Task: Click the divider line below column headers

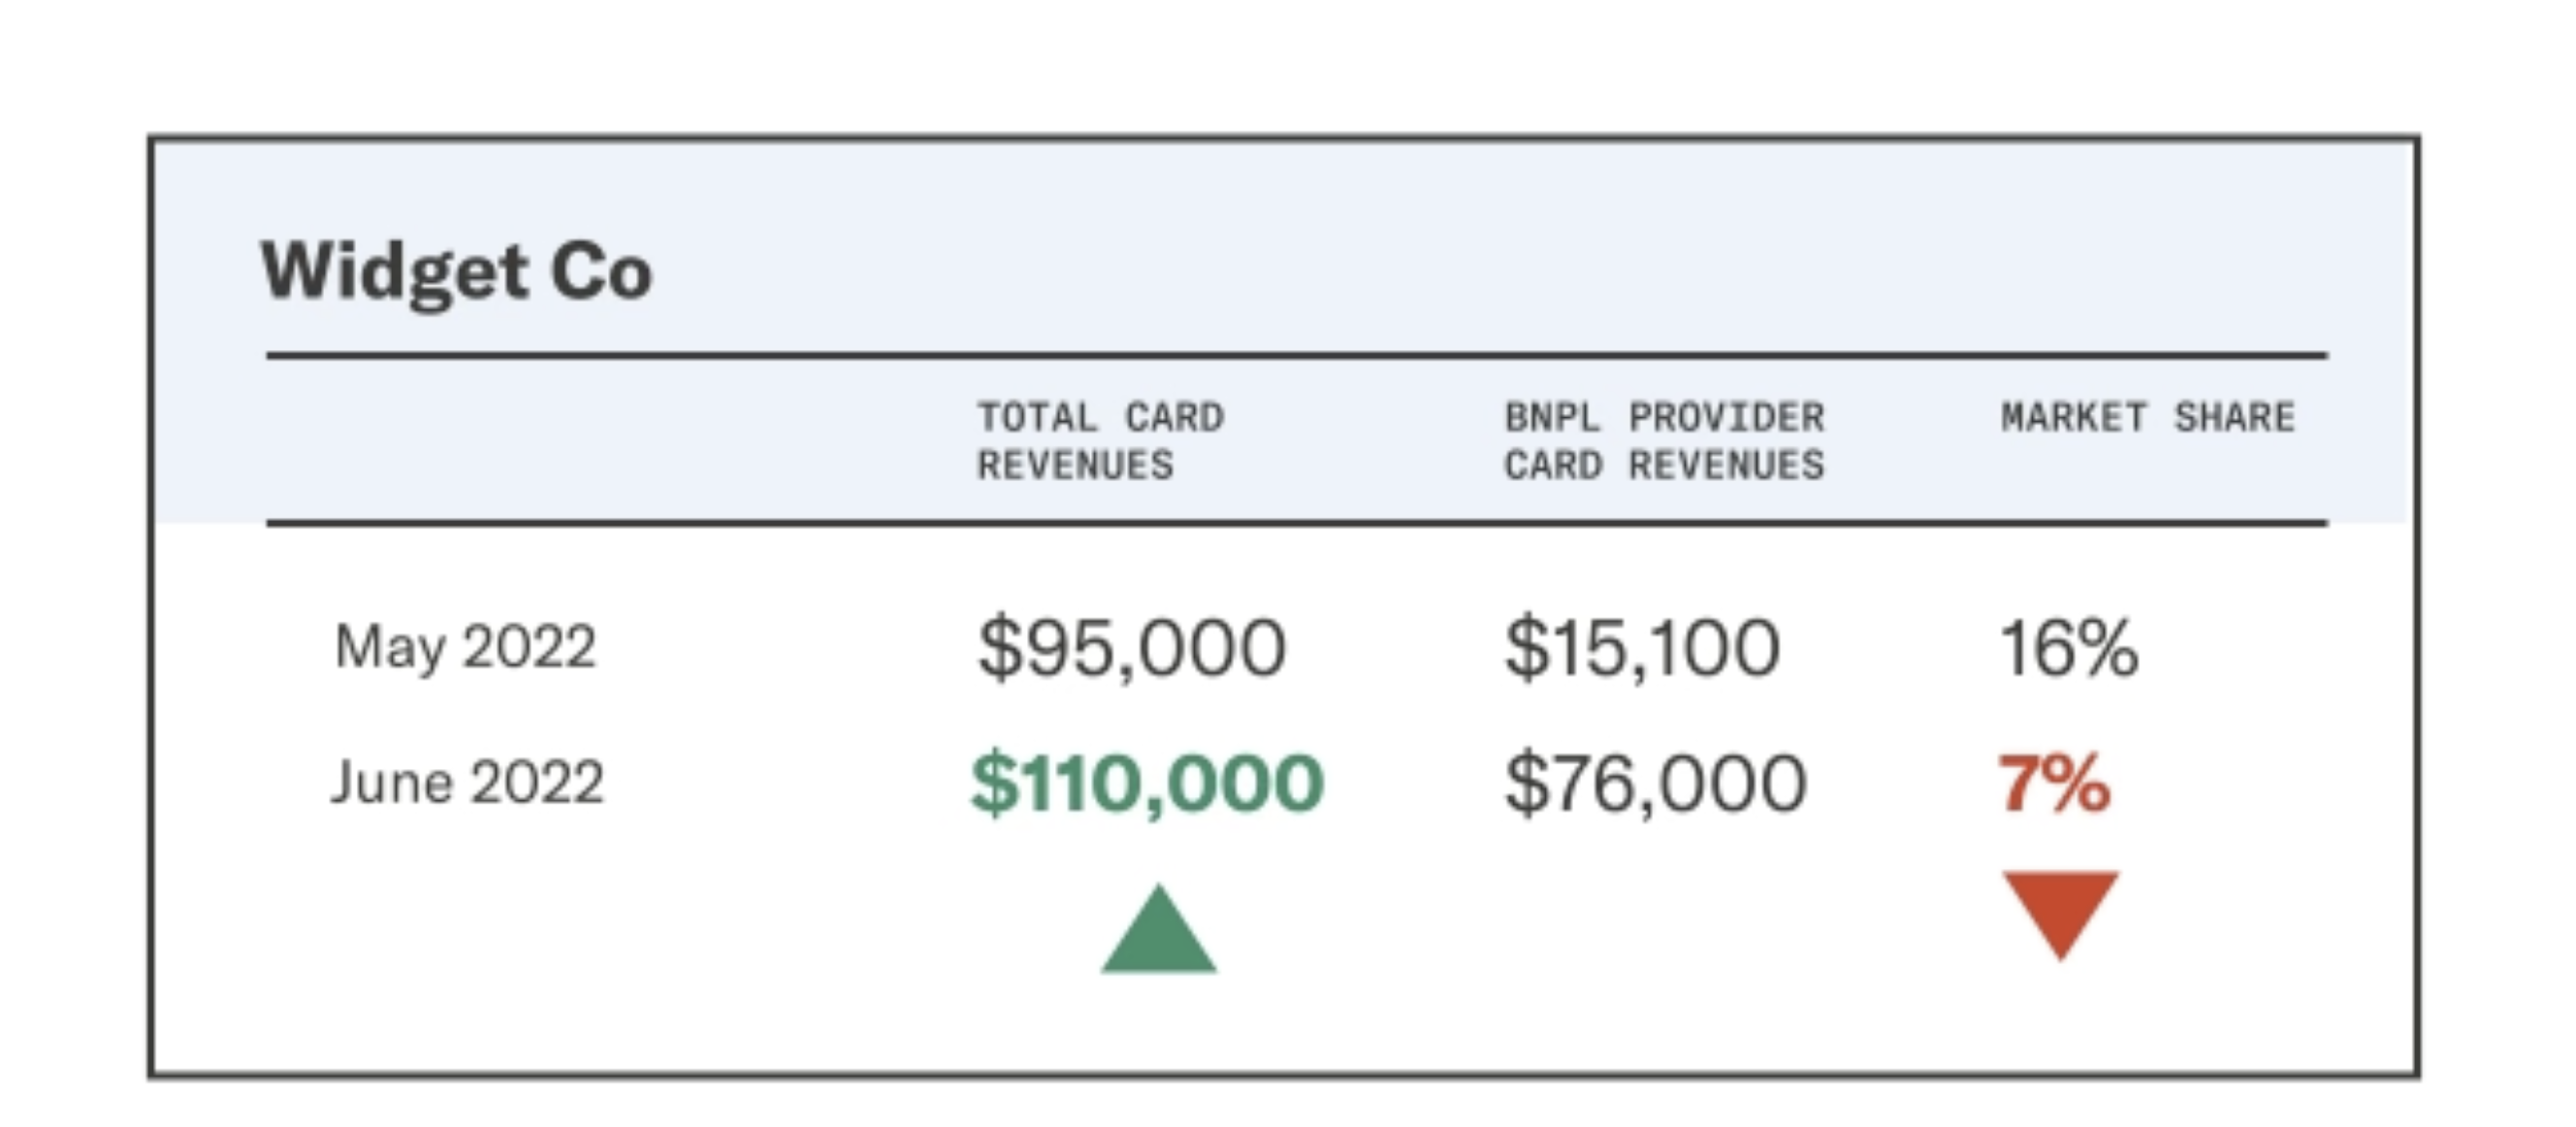Action: click(x=1296, y=522)
